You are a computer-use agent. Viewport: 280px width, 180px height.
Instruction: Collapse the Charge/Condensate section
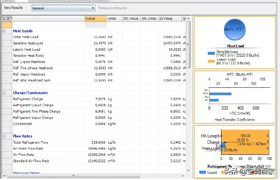click(4, 93)
